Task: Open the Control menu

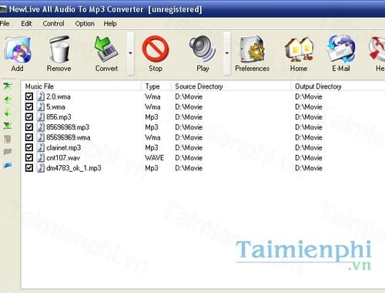Action: [53, 24]
